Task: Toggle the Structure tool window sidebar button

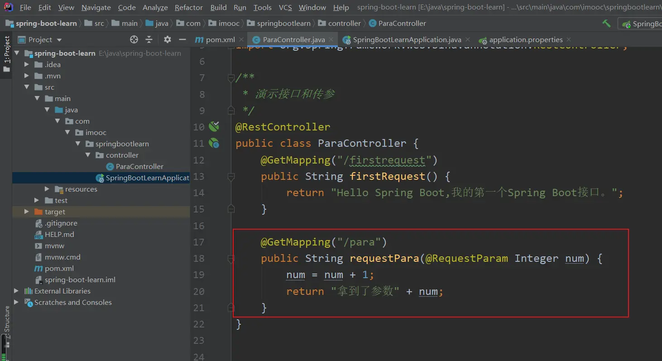Action: click(x=6, y=322)
